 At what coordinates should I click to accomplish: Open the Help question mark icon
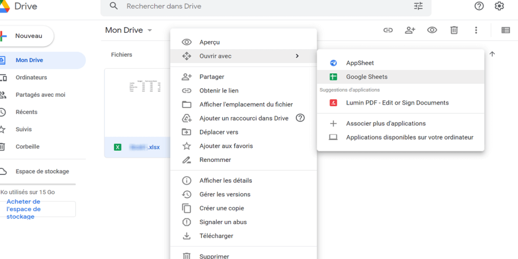click(x=479, y=6)
